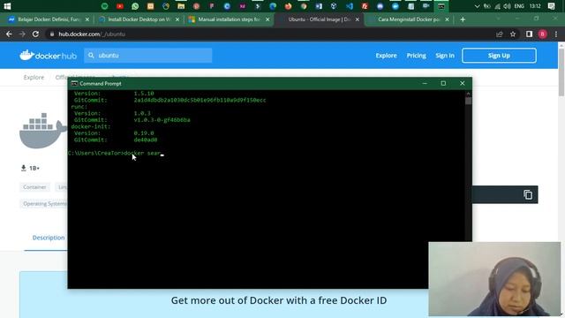Image resolution: width=565 pixels, height=318 pixels.
Task: Select the Operating Systems tag chip
Action: (43, 204)
